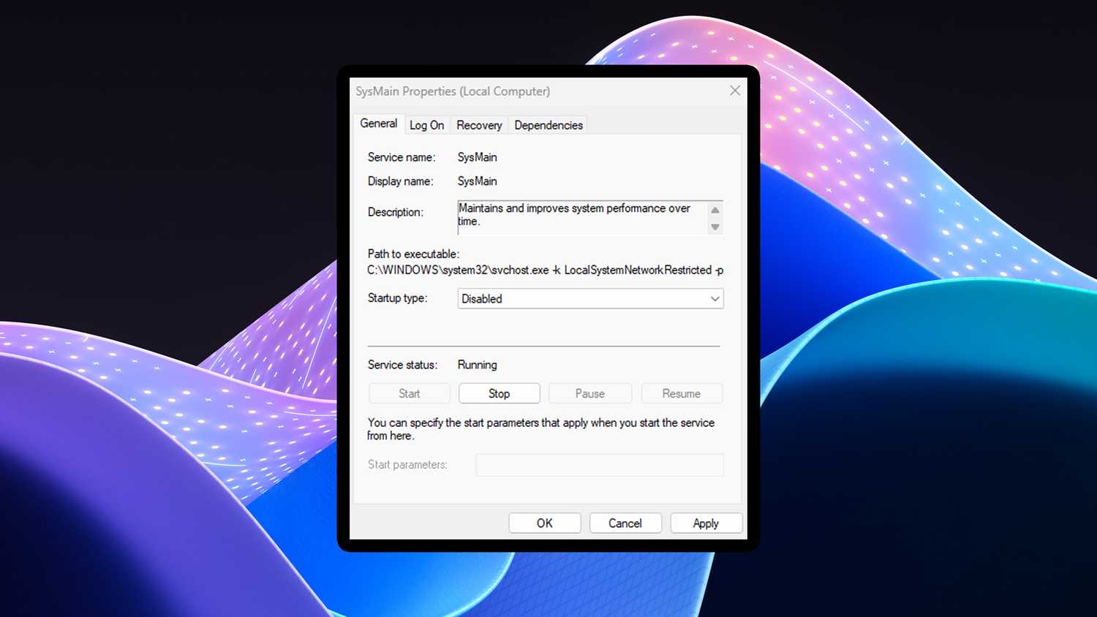
Task: Return to the General tab
Action: tap(378, 124)
